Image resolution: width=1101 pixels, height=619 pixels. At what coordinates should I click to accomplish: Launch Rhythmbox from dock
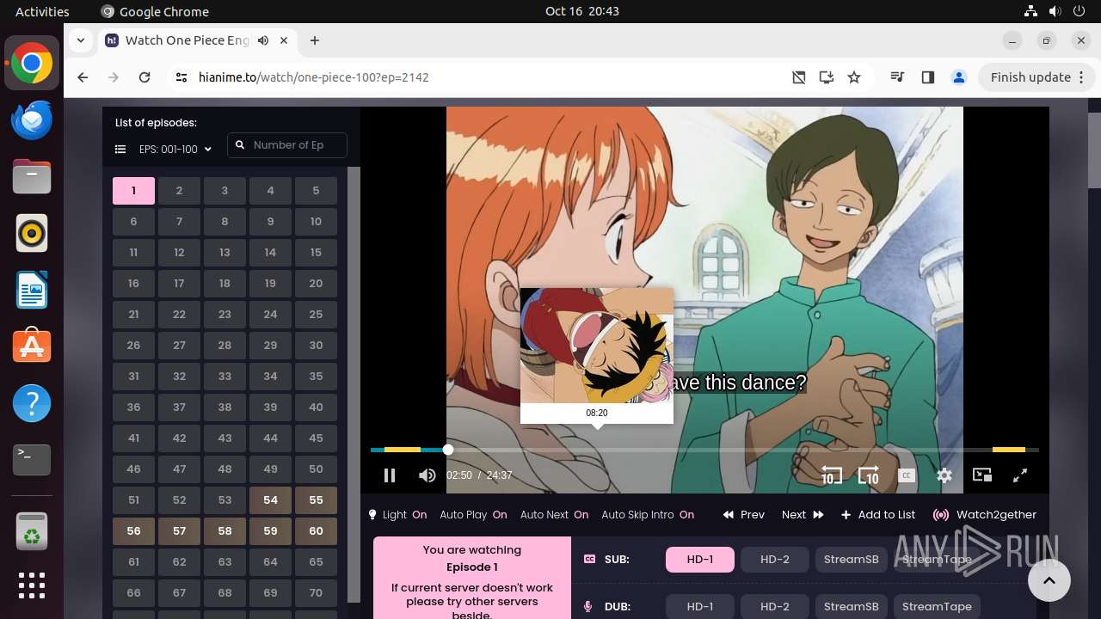[32, 233]
